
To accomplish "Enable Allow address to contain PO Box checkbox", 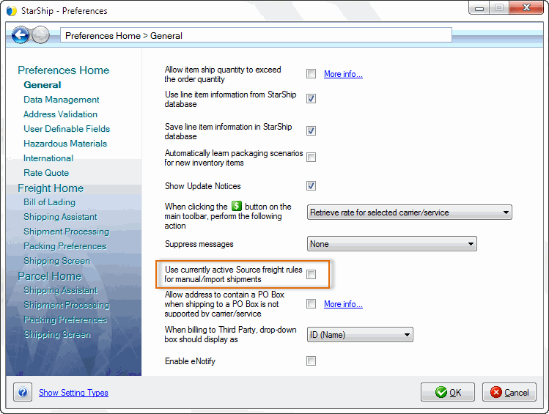I will pos(311,304).
